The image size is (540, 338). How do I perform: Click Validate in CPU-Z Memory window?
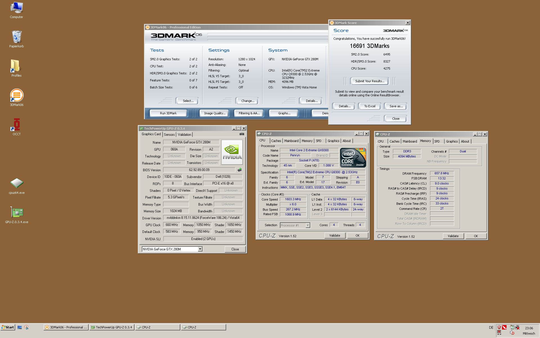(453, 236)
